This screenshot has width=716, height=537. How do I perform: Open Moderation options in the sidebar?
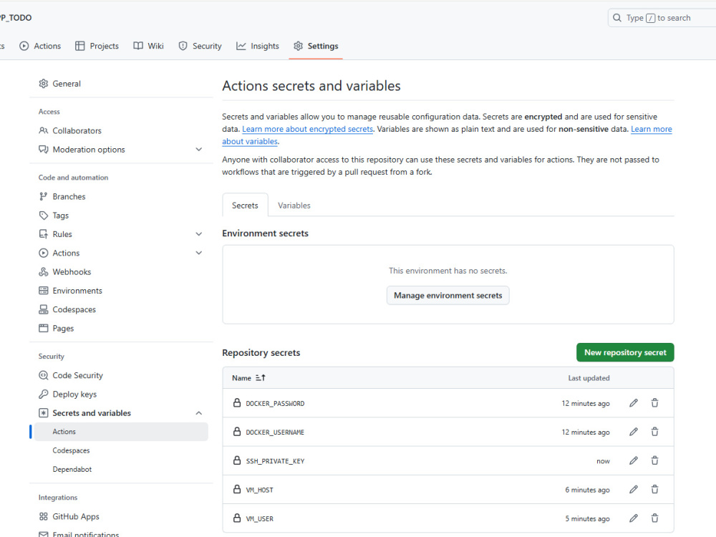tap(121, 150)
